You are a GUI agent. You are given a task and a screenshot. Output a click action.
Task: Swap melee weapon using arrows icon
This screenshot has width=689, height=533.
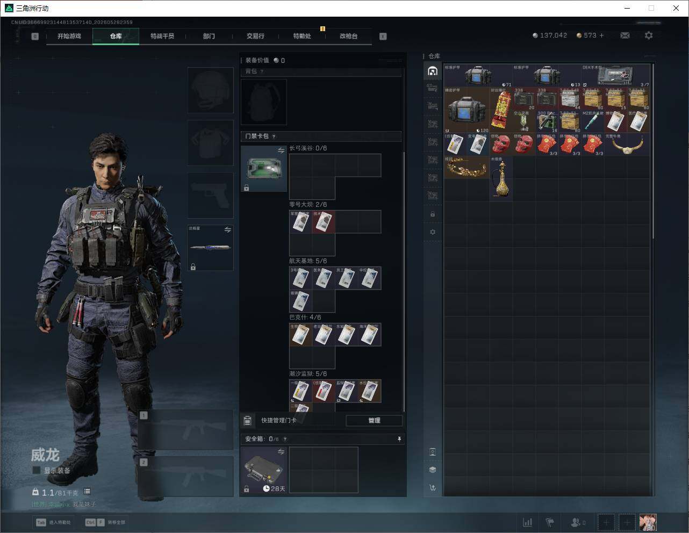pos(227,230)
